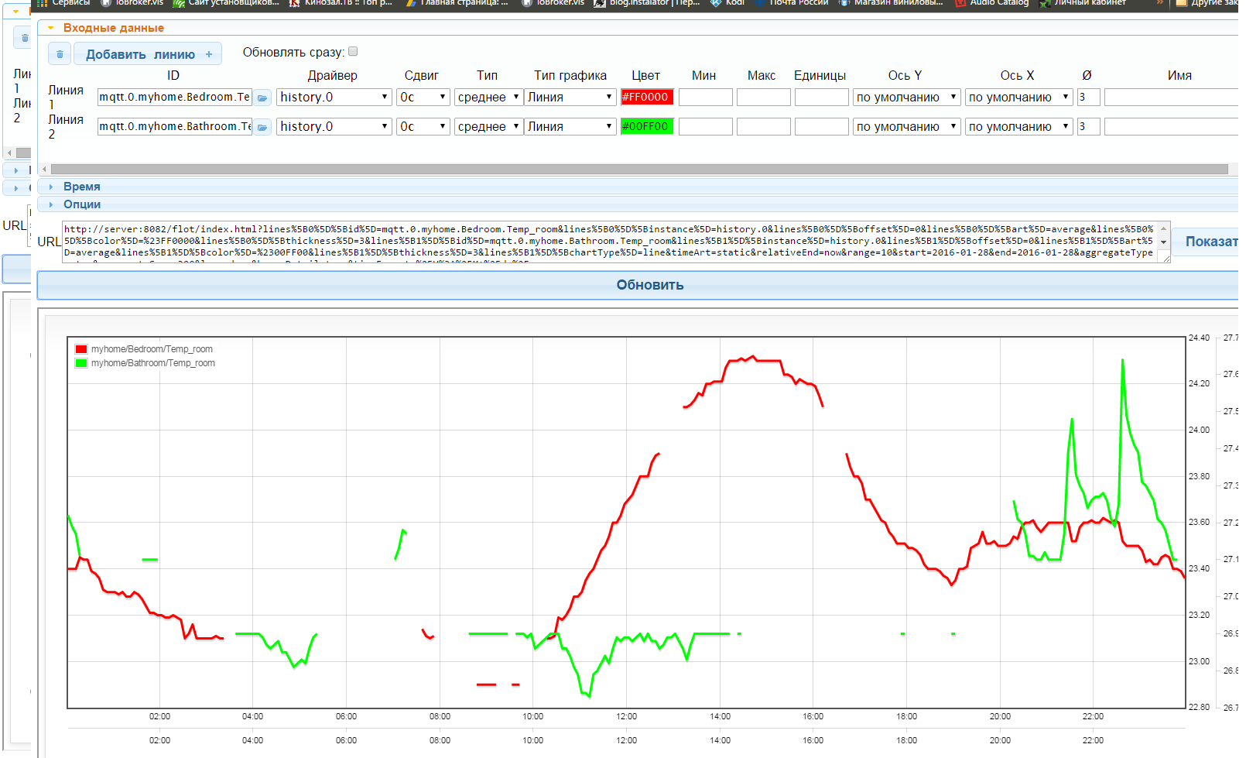Click the Обновить button

click(638, 285)
